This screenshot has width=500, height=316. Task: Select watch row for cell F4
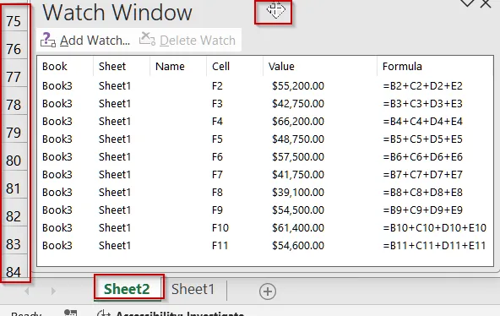pyautogui.click(x=265, y=121)
